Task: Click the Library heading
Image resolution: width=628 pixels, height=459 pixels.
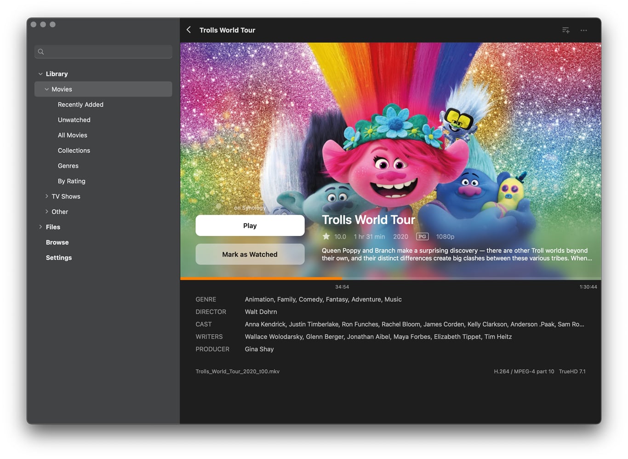Action: pyautogui.click(x=57, y=74)
